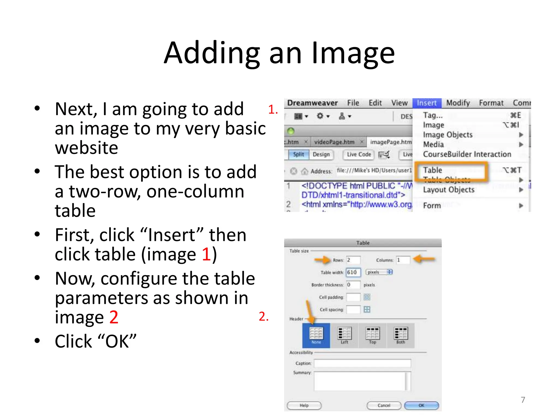Open the gear extension menu in toolbar
Image resolution: width=559 pixels, height=419 pixels.
pyautogui.click(x=323, y=116)
